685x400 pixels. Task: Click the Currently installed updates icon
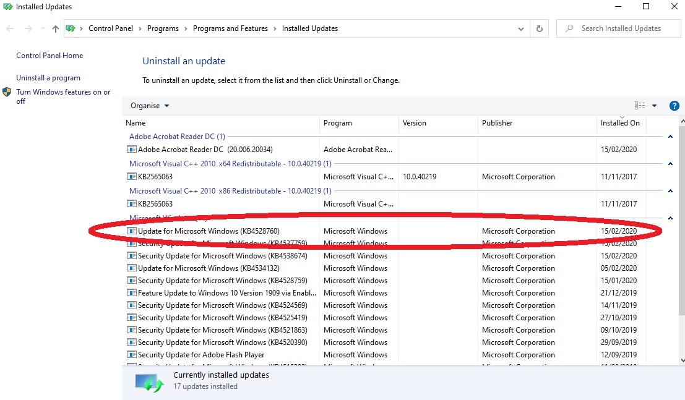(149, 382)
